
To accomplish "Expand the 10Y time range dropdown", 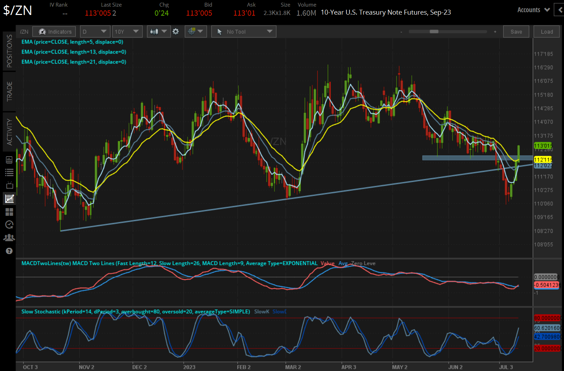I will pyautogui.click(x=127, y=31).
